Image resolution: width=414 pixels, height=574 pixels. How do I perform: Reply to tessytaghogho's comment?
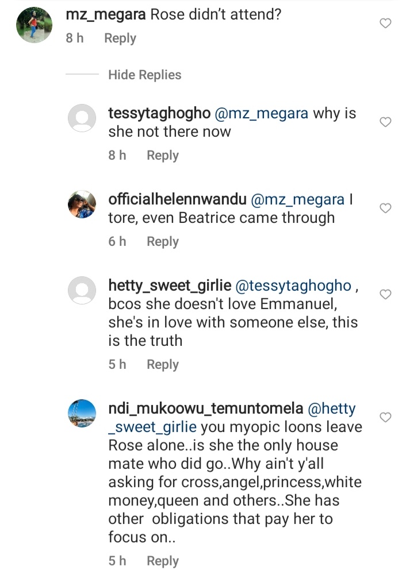[163, 156]
